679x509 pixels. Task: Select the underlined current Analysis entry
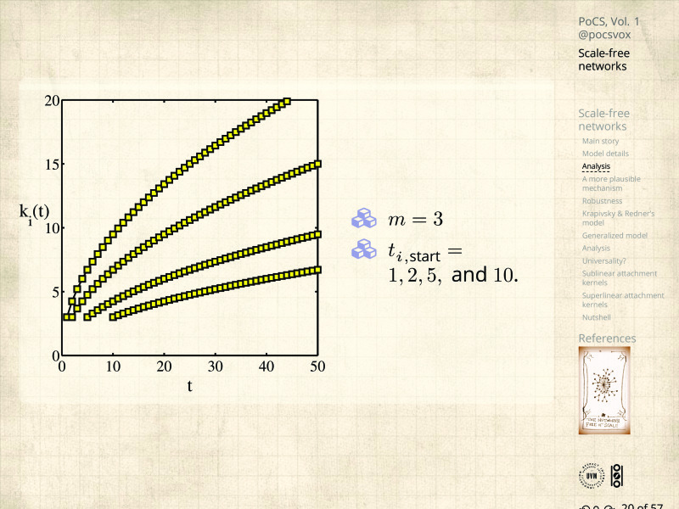(596, 166)
